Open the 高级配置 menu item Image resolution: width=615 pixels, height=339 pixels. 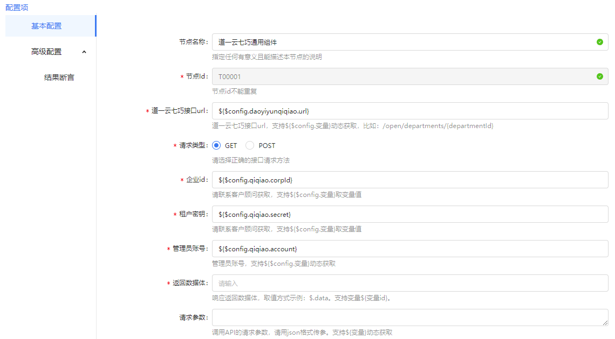(x=46, y=52)
